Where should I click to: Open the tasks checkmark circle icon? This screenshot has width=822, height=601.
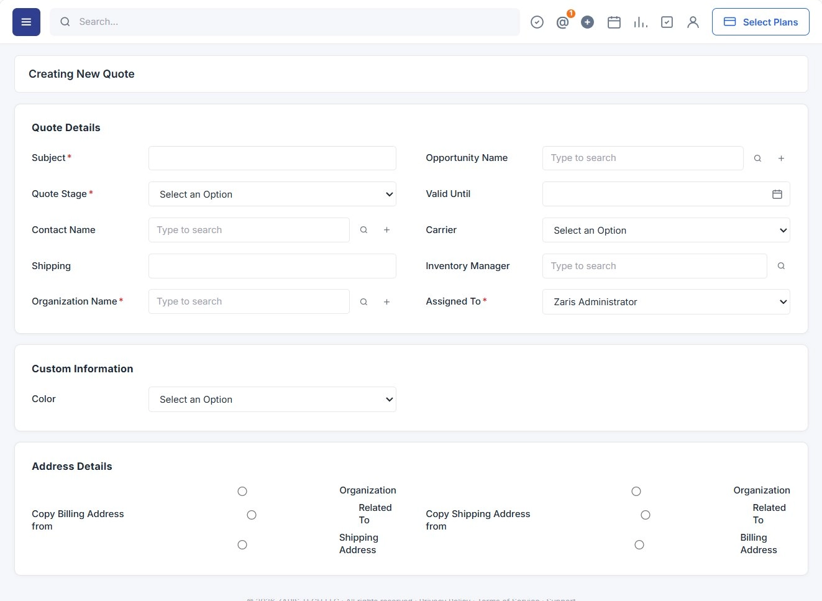(x=537, y=22)
